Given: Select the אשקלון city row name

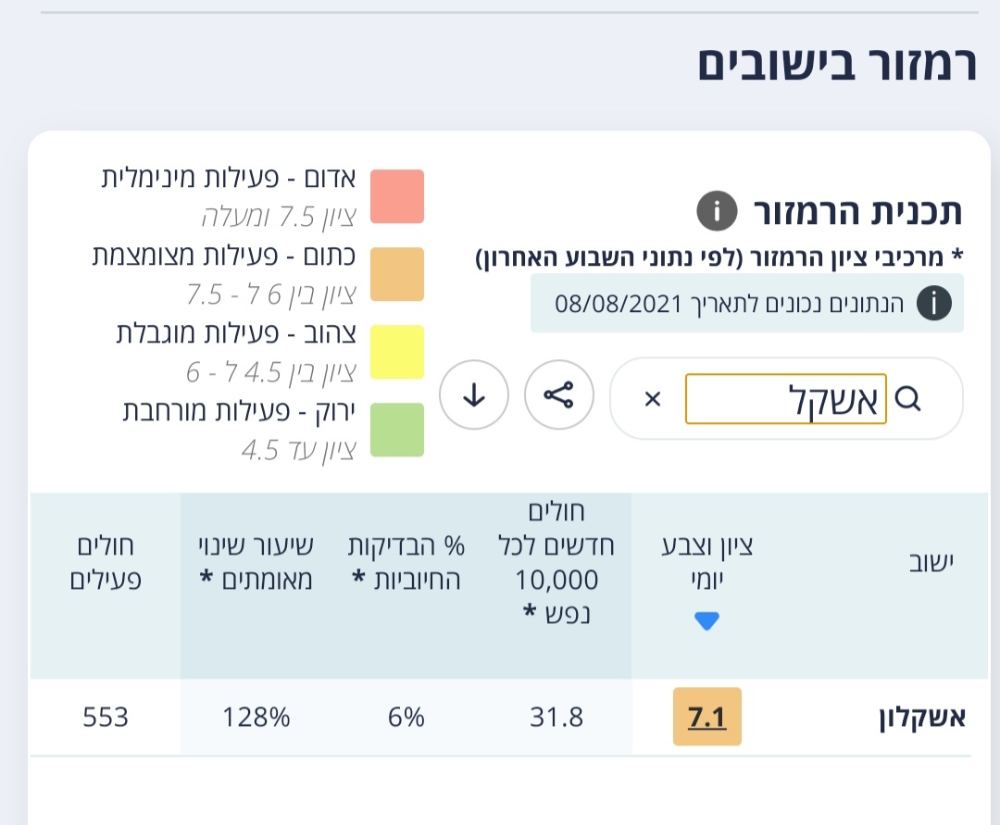Looking at the screenshot, I should 922,718.
